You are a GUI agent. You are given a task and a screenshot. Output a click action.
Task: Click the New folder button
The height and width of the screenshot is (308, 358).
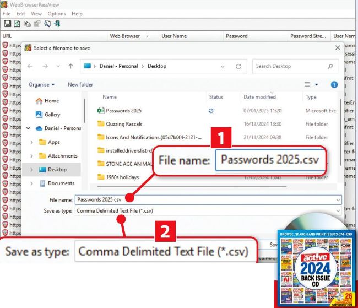click(x=80, y=85)
